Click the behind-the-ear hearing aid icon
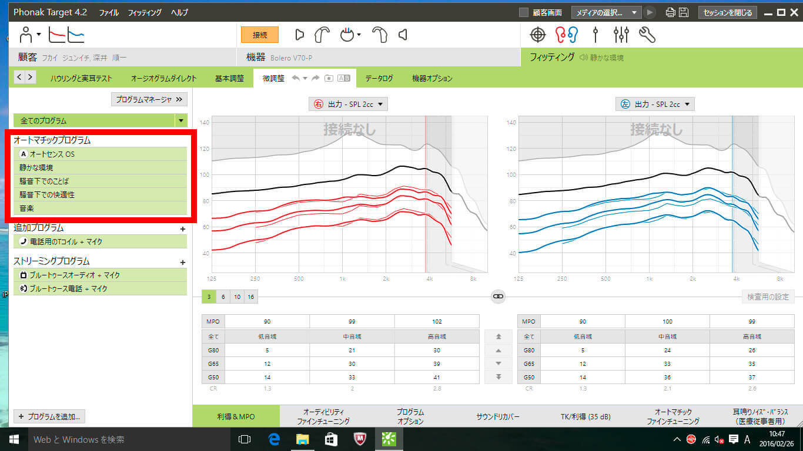This screenshot has height=451, width=803. pos(322,35)
